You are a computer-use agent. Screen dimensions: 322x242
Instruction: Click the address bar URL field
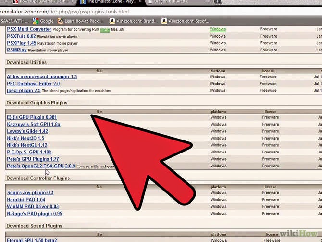(x=161, y=12)
